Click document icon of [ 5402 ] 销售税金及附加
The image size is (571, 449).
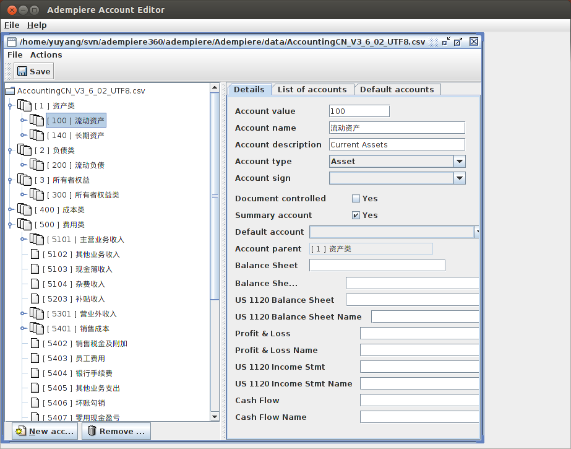point(35,343)
